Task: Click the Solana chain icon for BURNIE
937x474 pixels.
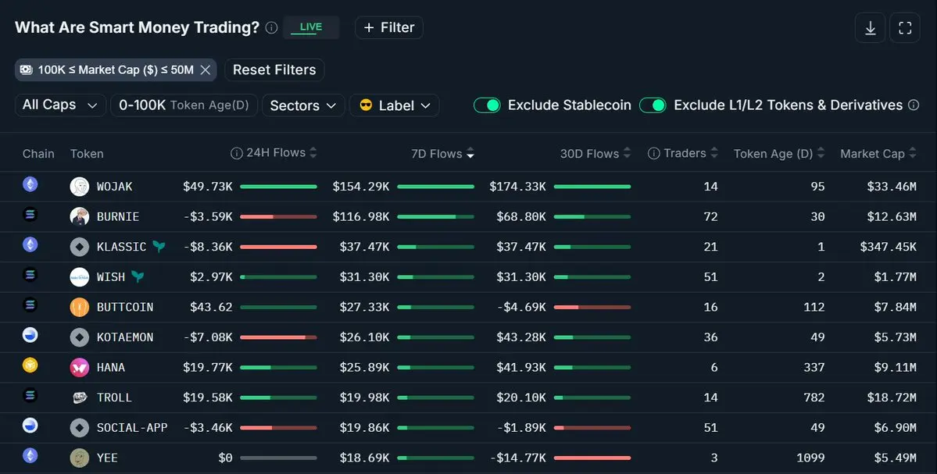Action: (30, 214)
